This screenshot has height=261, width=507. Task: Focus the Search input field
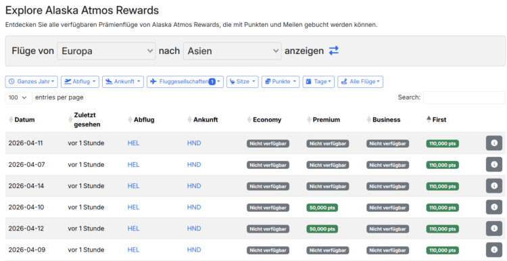point(464,97)
